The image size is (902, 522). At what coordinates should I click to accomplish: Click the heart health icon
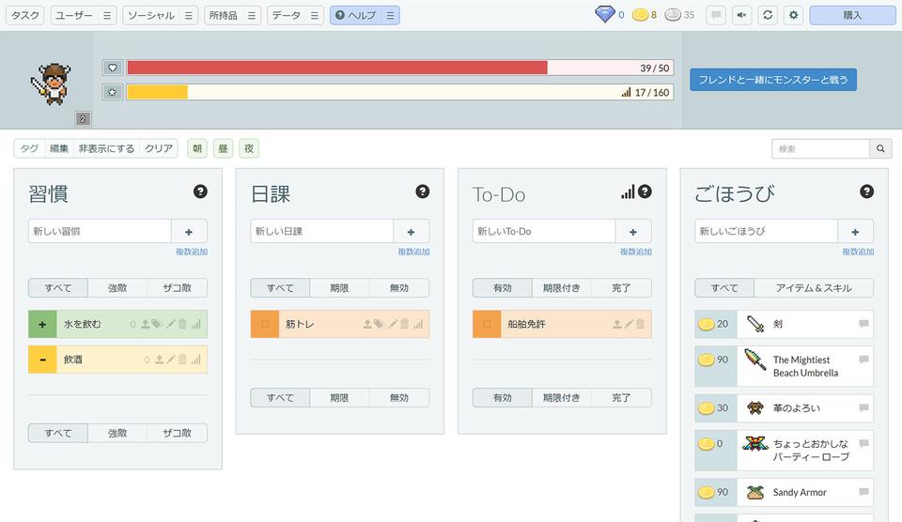point(112,68)
